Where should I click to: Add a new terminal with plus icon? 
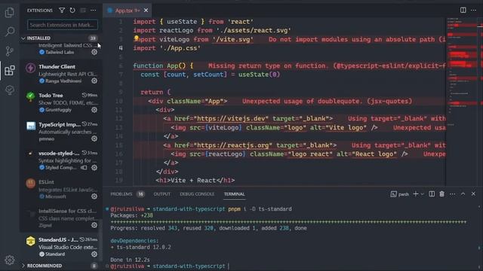(416, 194)
